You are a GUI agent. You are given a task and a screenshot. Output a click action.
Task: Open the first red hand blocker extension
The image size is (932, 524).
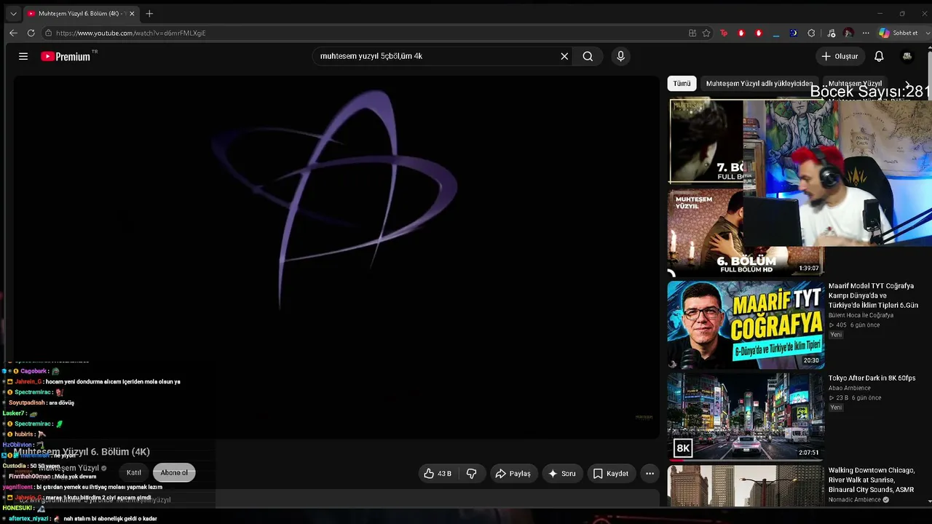(x=741, y=33)
